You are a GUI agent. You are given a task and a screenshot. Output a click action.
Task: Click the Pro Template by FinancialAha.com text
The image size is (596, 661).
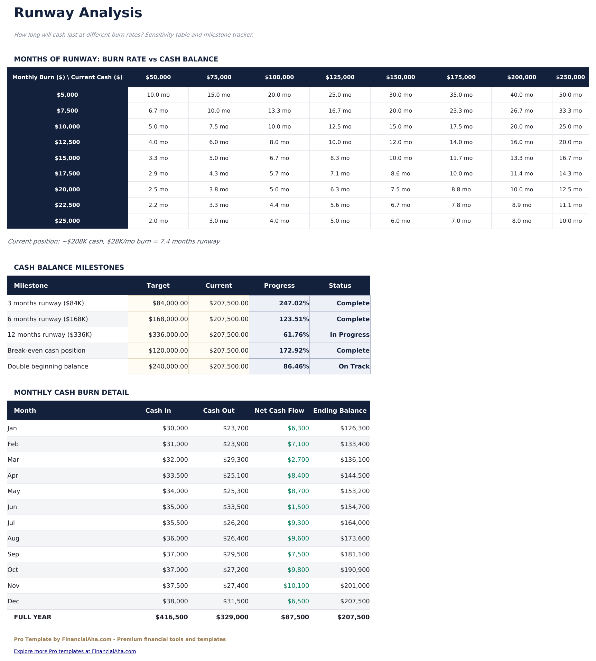tap(120, 639)
